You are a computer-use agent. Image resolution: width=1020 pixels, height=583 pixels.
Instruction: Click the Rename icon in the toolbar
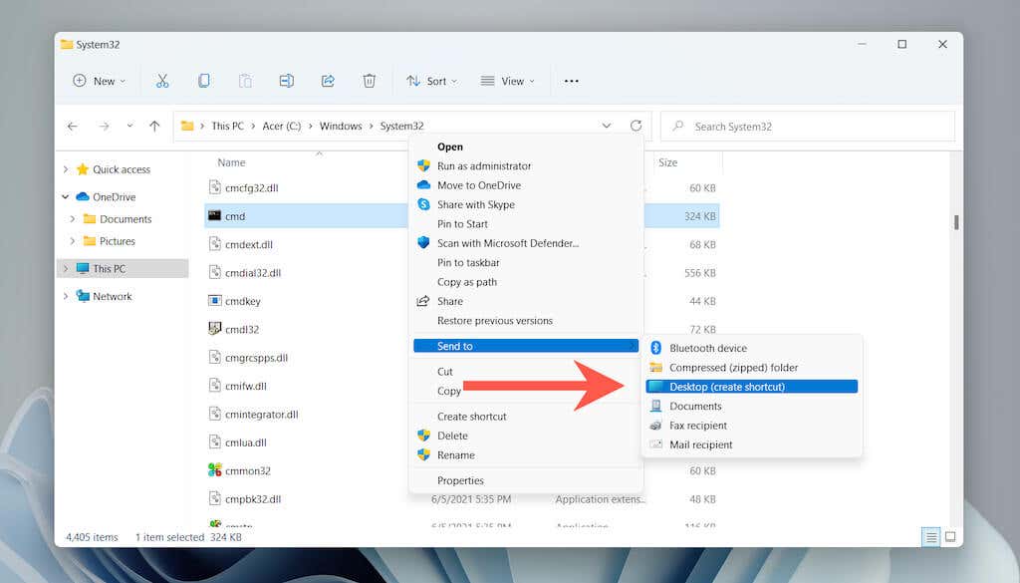286,81
